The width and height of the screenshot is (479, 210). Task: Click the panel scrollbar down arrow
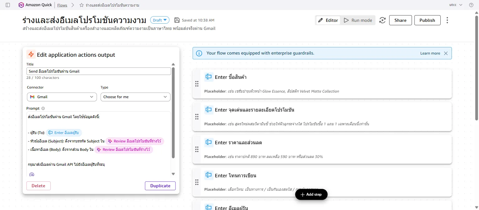(173, 174)
